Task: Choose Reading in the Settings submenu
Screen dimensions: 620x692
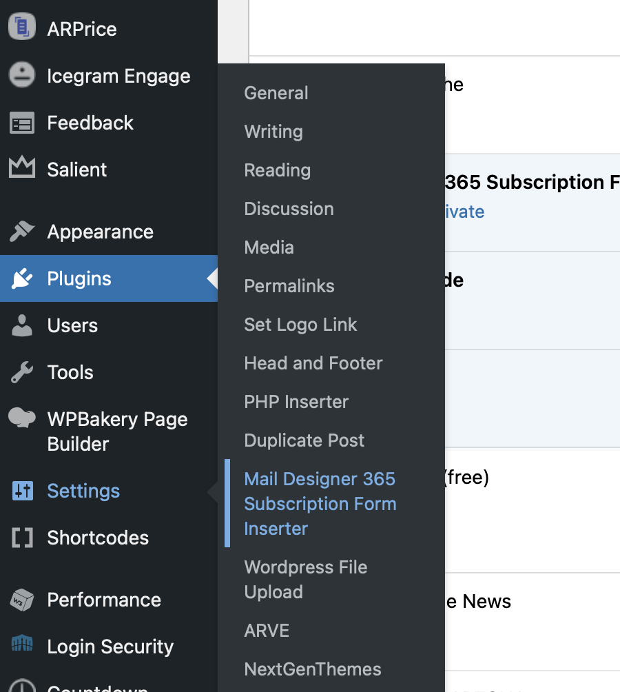Action: pos(278,170)
